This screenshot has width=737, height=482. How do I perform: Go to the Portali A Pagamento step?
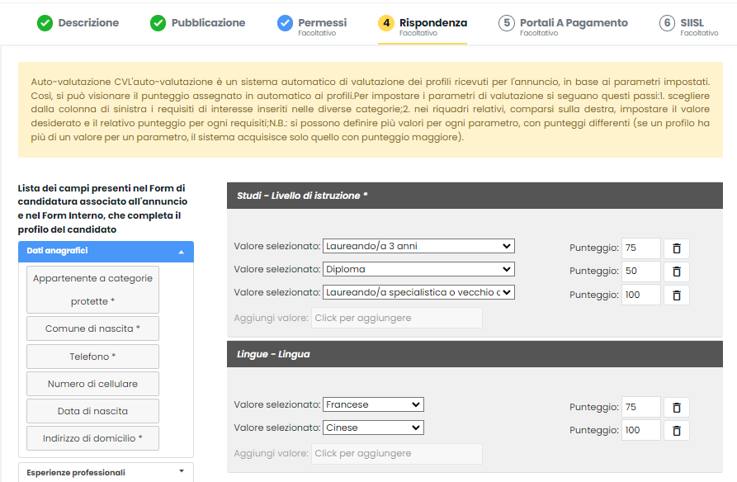[x=563, y=25]
